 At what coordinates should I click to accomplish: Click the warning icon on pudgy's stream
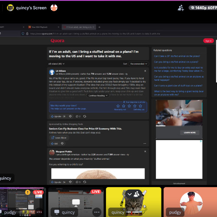28,192
